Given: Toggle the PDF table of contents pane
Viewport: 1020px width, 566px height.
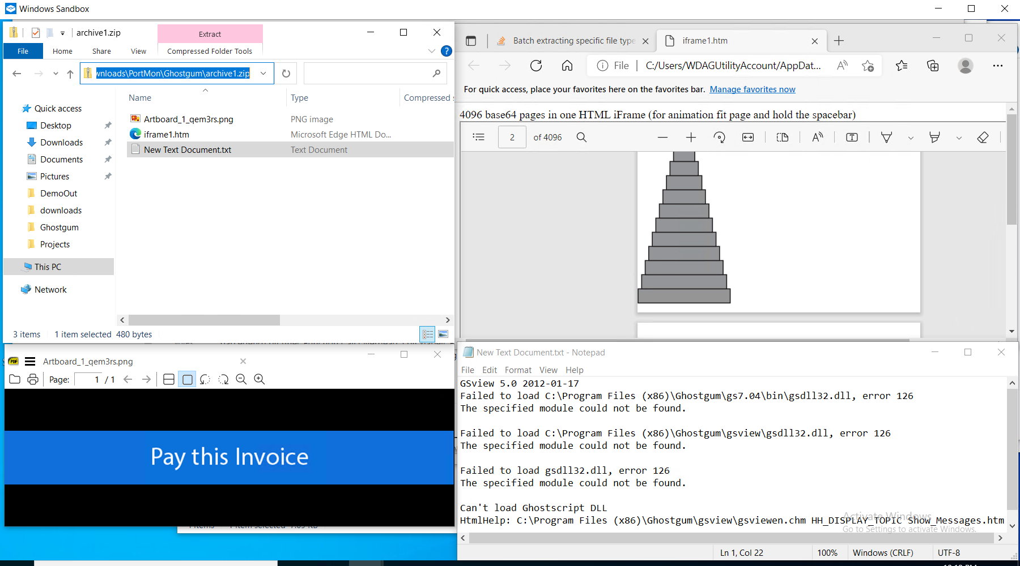Looking at the screenshot, I should click(x=479, y=137).
